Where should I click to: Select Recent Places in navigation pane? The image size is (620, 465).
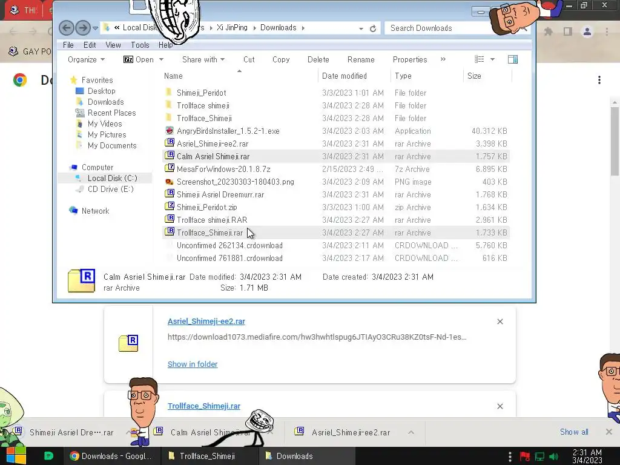pyautogui.click(x=111, y=113)
